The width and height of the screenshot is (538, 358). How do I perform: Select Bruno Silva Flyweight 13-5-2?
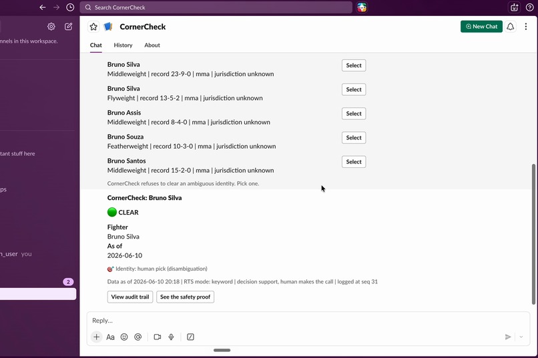click(354, 89)
